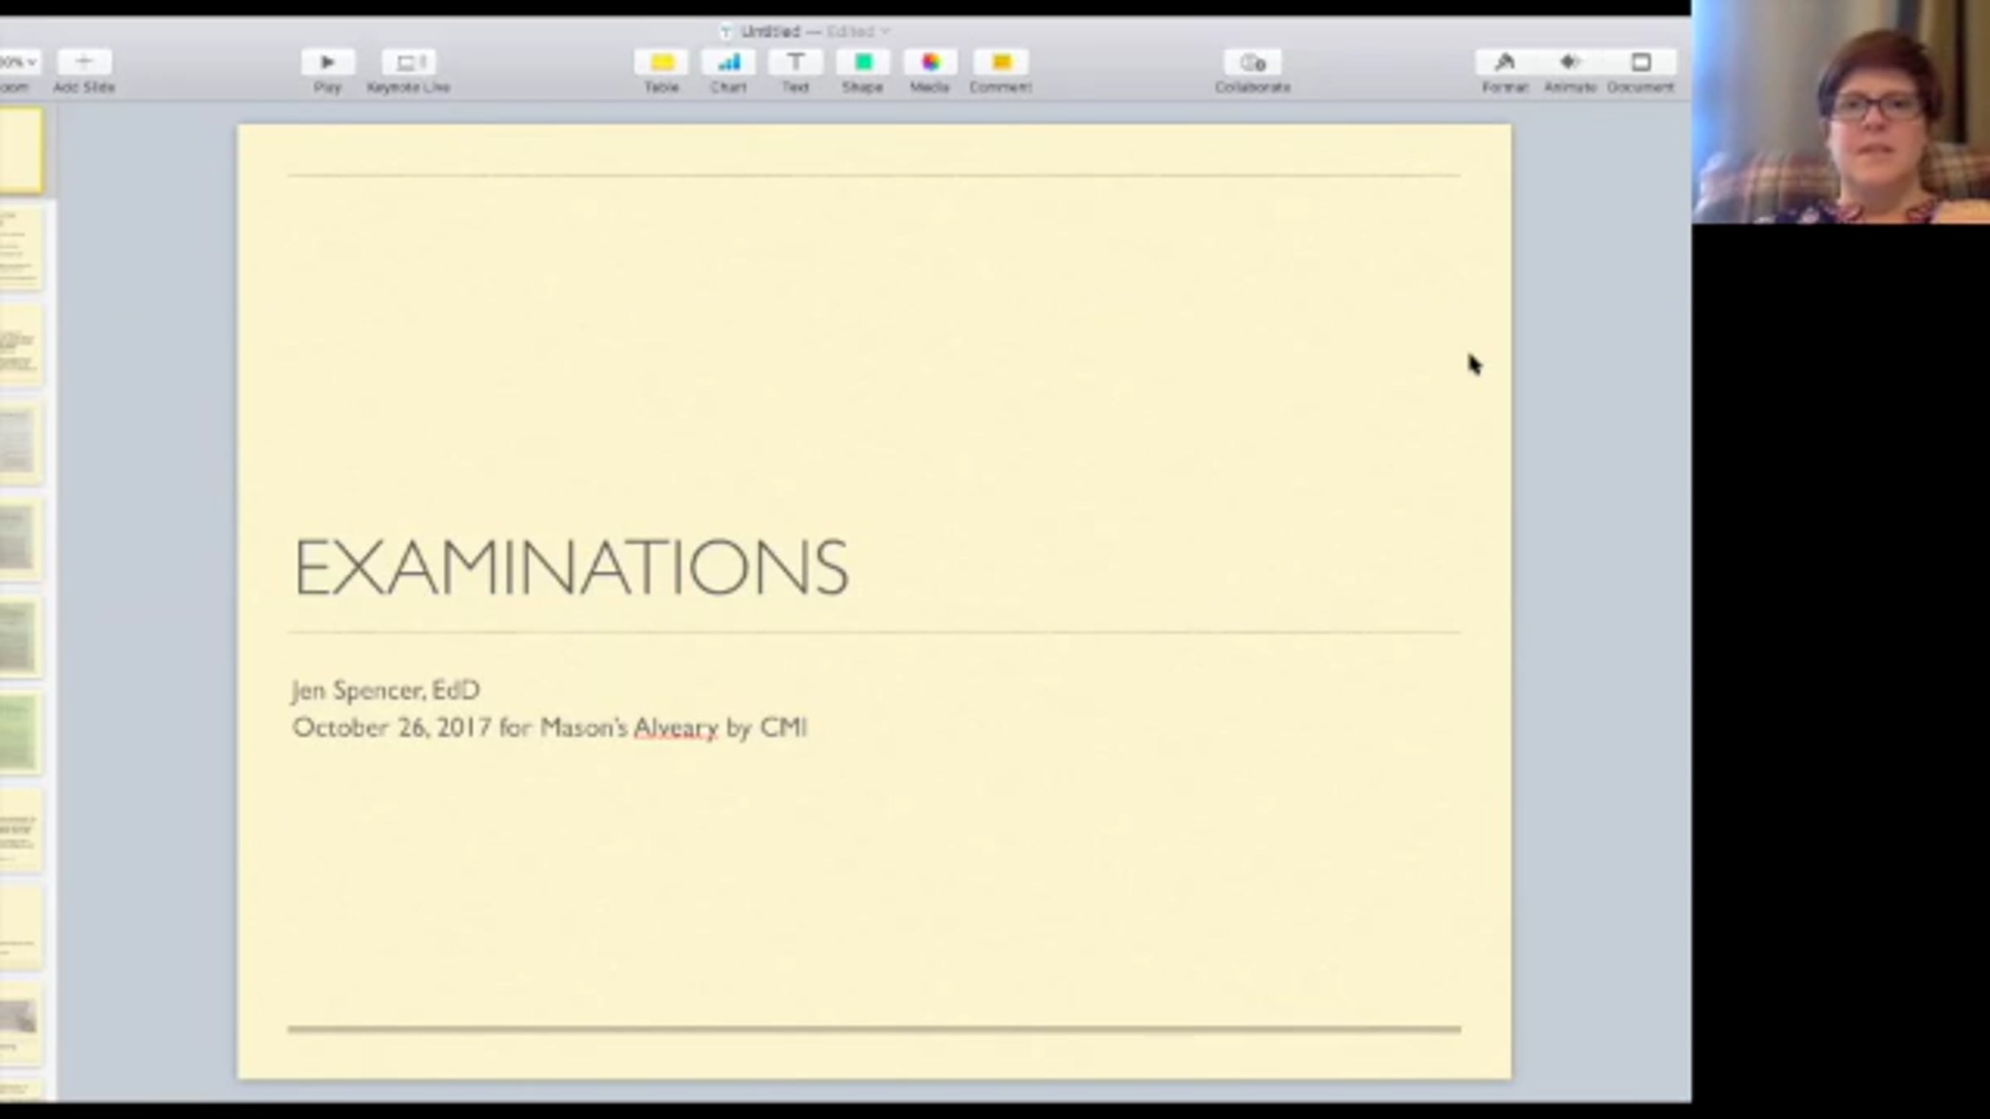Toggle the Document inspector panel

(x=1640, y=62)
